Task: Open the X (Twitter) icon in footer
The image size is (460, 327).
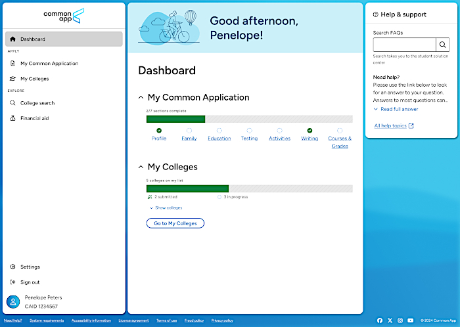Action: (x=390, y=320)
